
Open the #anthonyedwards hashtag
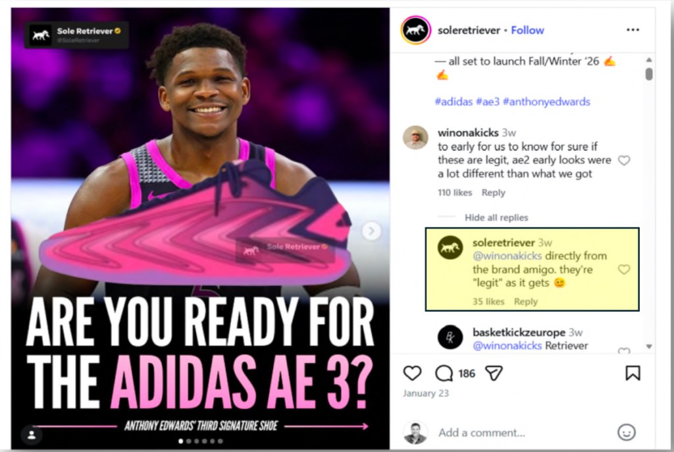(x=546, y=101)
